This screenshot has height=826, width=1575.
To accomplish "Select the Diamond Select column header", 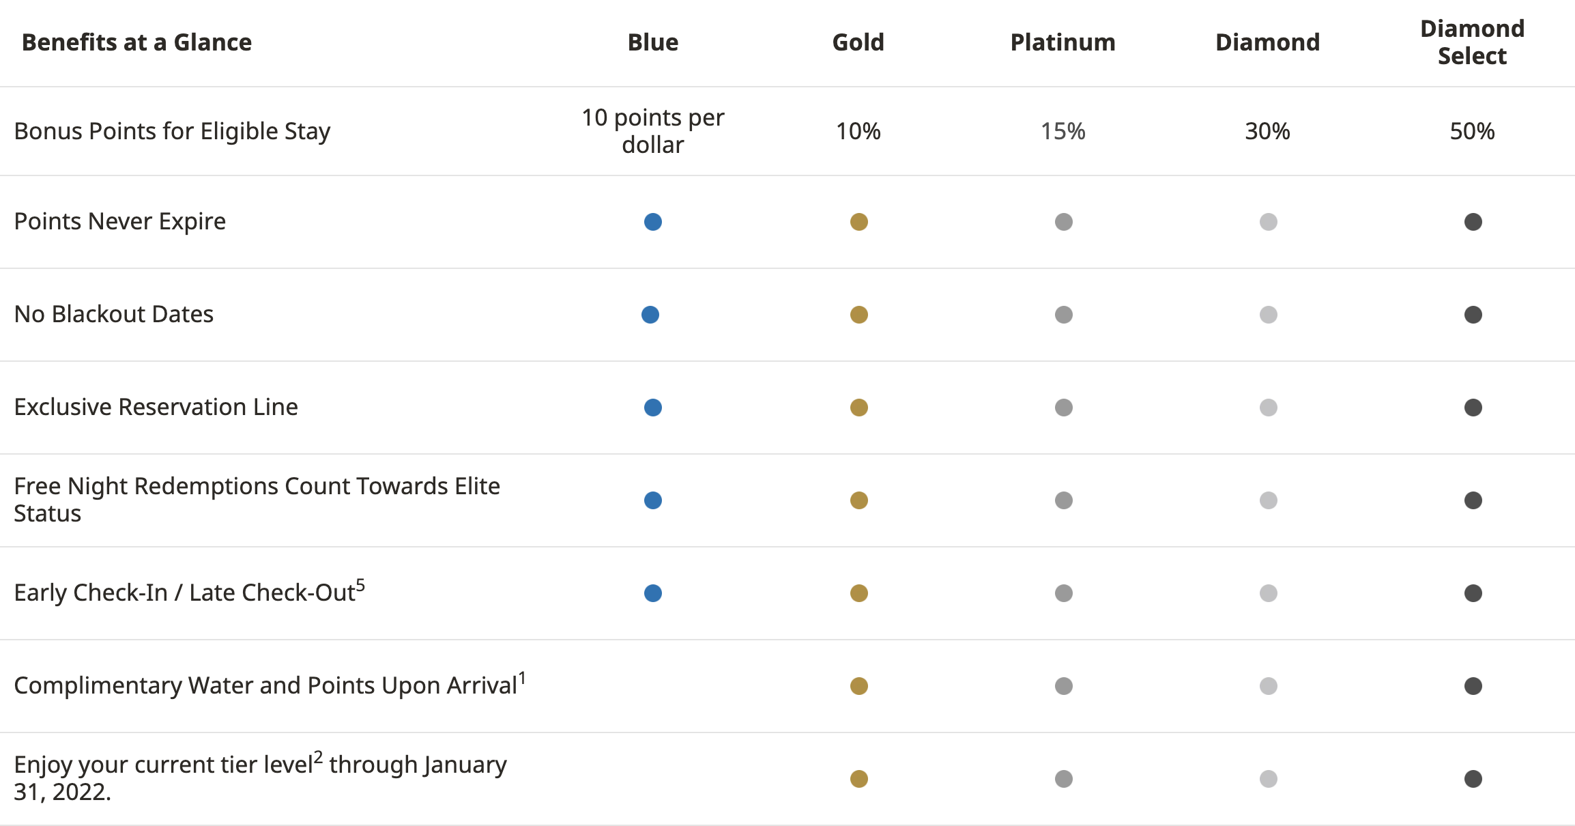I will coord(1473,42).
